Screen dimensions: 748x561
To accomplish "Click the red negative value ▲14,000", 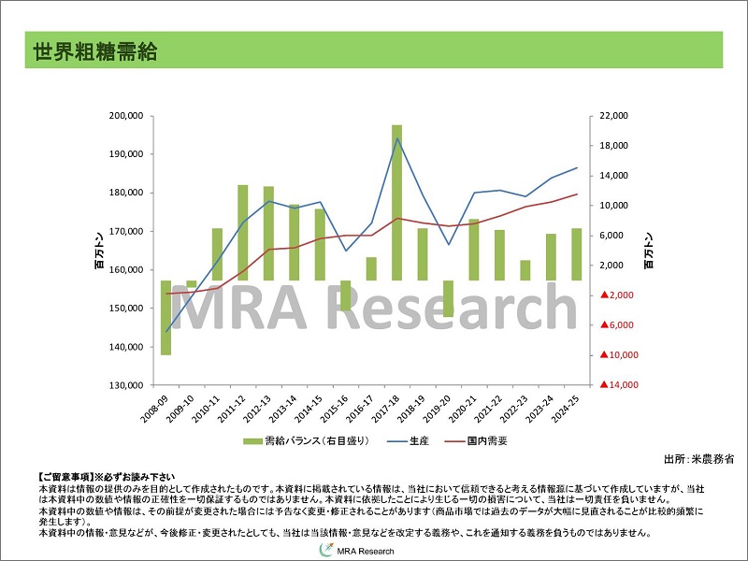I will [x=619, y=385].
